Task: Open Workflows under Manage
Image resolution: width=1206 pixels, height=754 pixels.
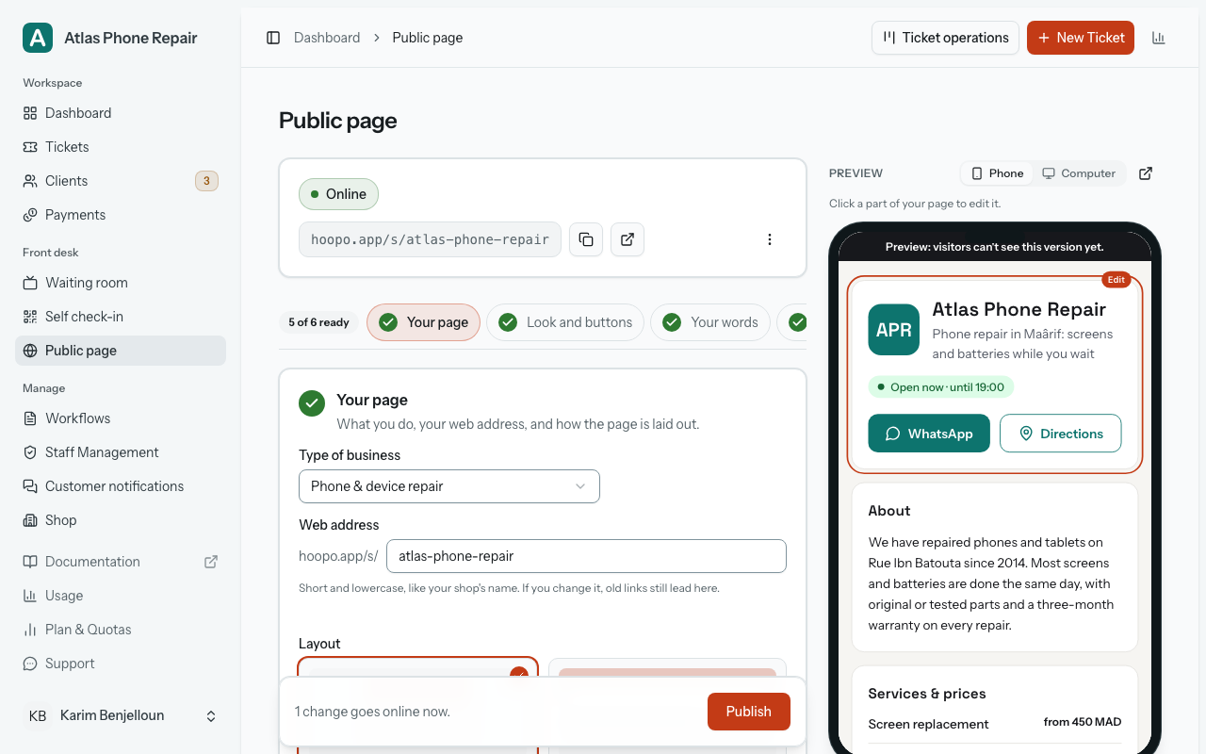Action: click(121, 418)
